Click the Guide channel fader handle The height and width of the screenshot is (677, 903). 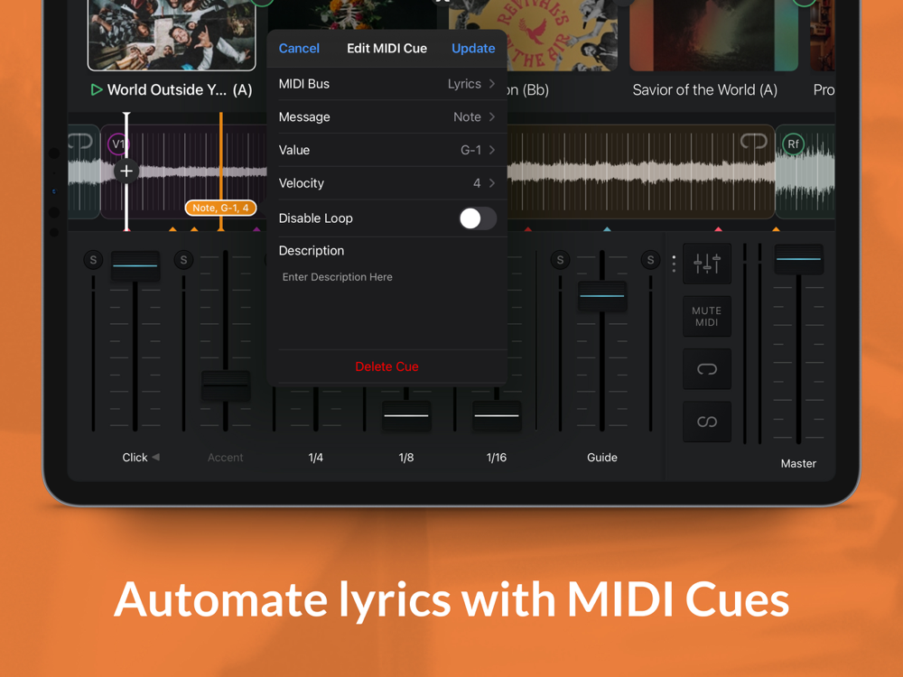click(602, 296)
